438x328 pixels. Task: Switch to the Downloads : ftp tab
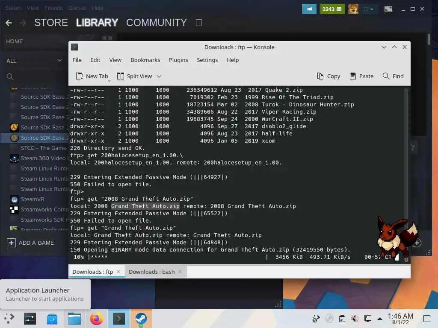[x=93, y=272]
